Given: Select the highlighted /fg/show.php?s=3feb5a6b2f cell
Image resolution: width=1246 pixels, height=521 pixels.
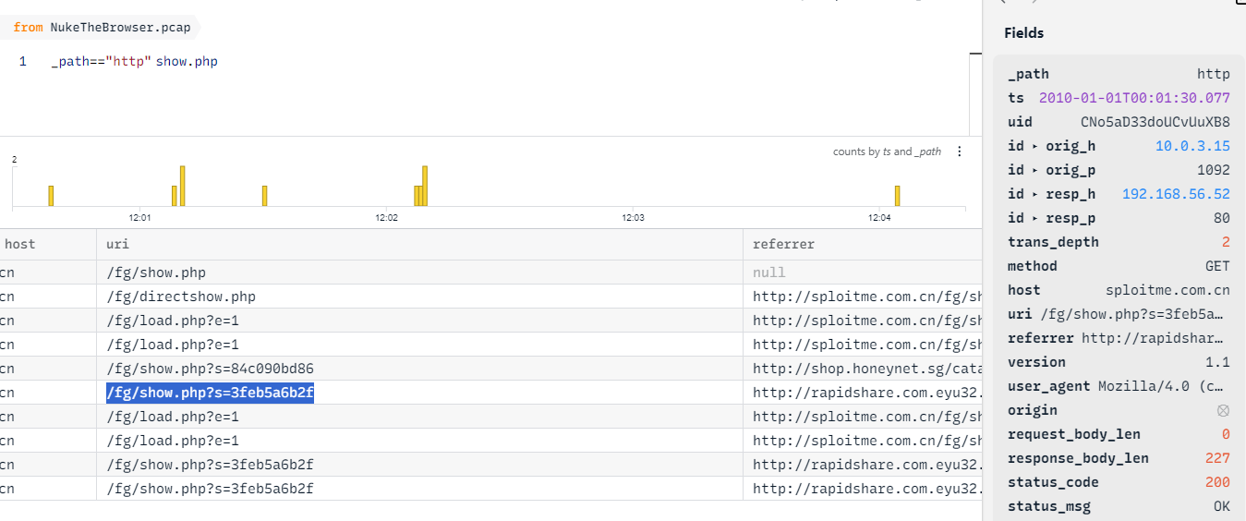Looking at the screenshot, I should pyautogui.click(x=210, y=393).
